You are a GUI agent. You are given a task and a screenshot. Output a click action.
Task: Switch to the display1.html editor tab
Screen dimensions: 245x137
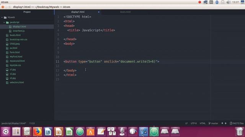click(x=78, y=12)
